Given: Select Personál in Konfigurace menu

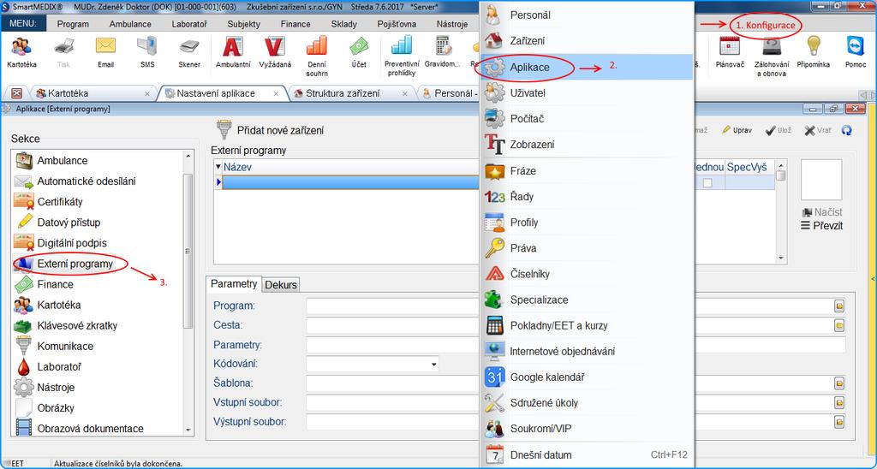Looking at the screenshot, I should pyautogui.click(x=588, y=15).
